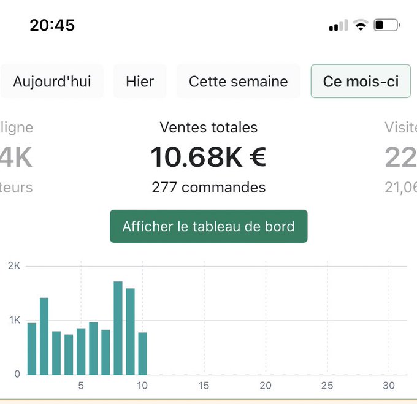Image resolution: width=417 pixels, height=404 pixels.
Task: Tap the Wi-Fi status icon
Action: pos(361,25)
